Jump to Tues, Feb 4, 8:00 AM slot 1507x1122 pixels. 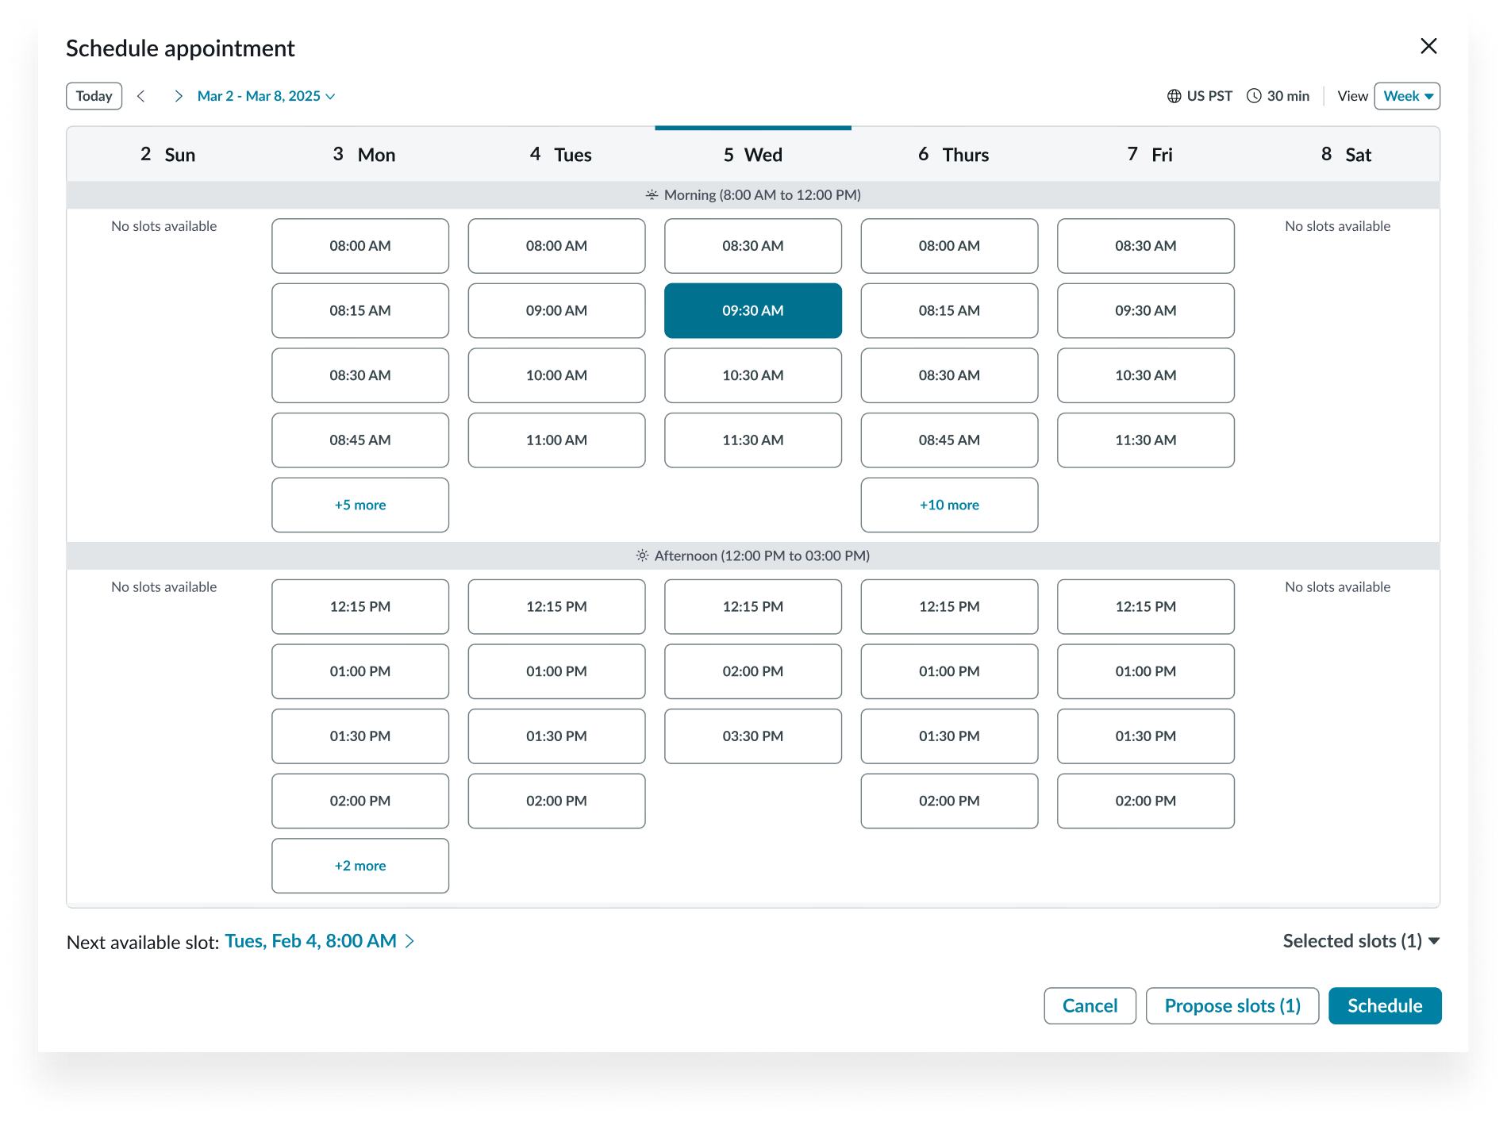click(x=310, y=941)
